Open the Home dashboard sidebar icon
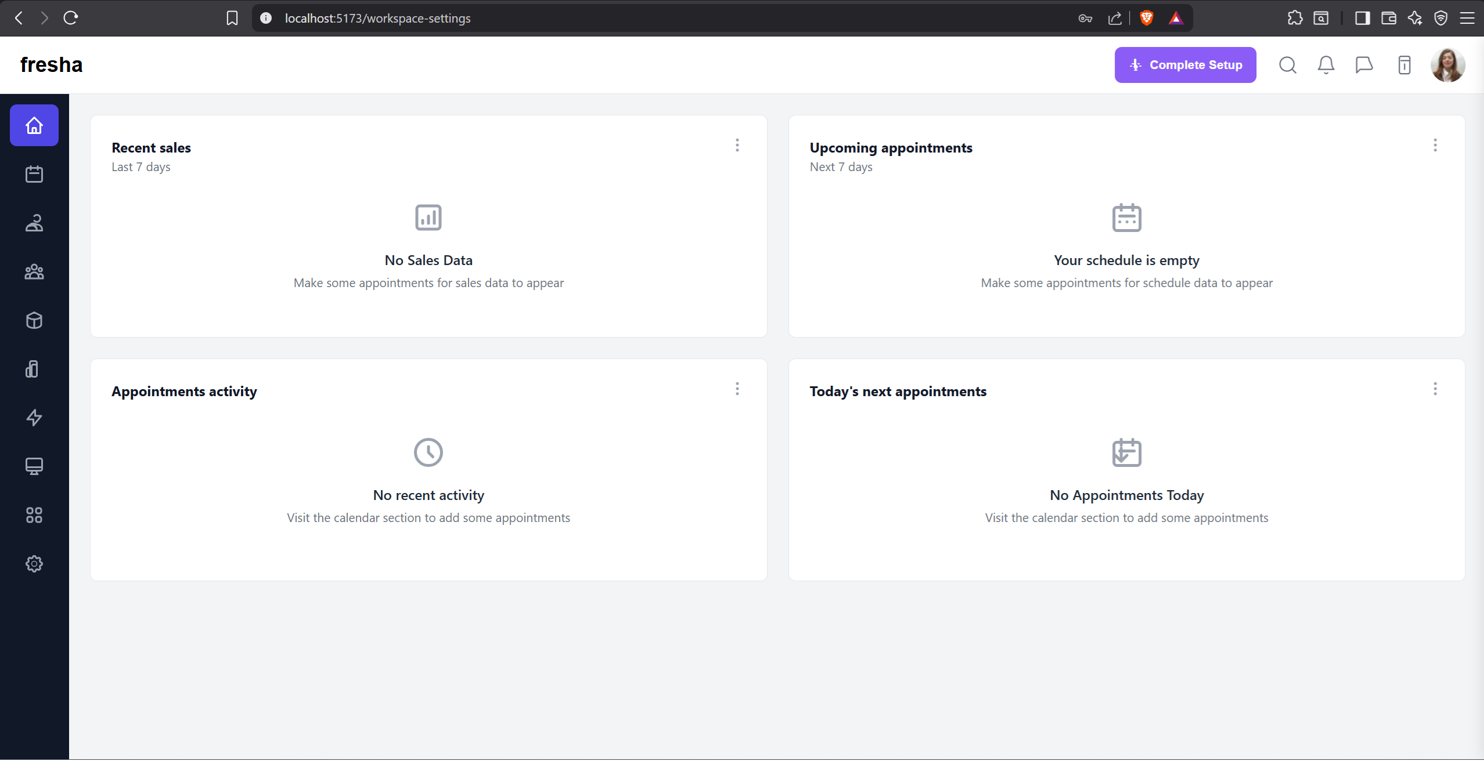The width and height of the screenshot is (1484, 761). click(34, 125)
